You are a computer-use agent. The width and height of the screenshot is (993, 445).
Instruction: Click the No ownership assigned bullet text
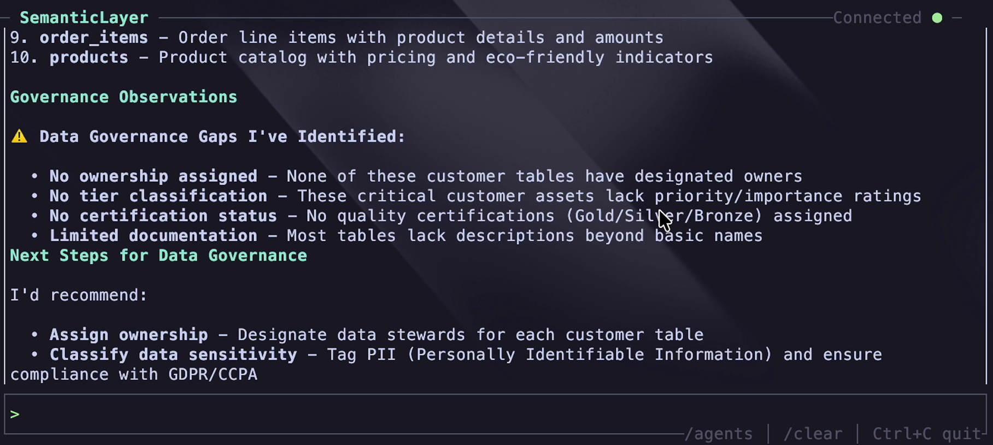[153, 176]
